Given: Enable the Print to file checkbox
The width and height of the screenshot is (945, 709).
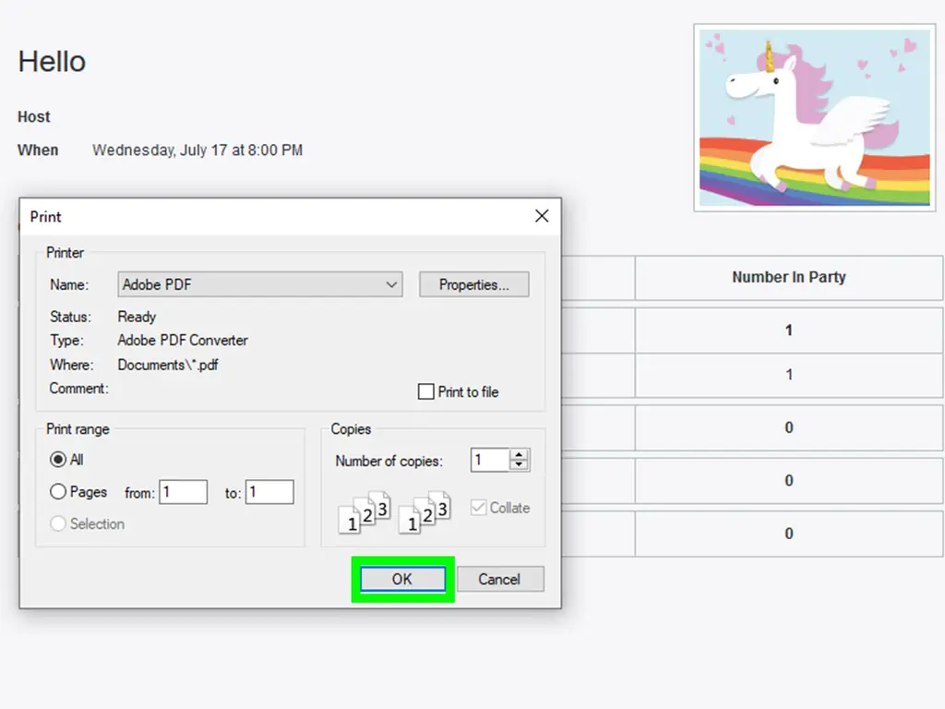Looking at the screenshot, I should [426, 392].
